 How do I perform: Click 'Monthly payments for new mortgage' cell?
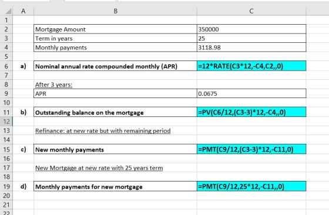pos(115,186)
